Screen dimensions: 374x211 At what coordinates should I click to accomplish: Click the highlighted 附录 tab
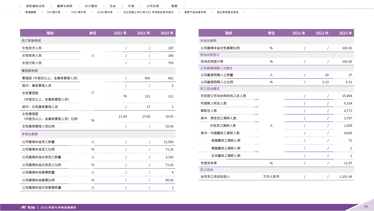[x=174, y=6]
